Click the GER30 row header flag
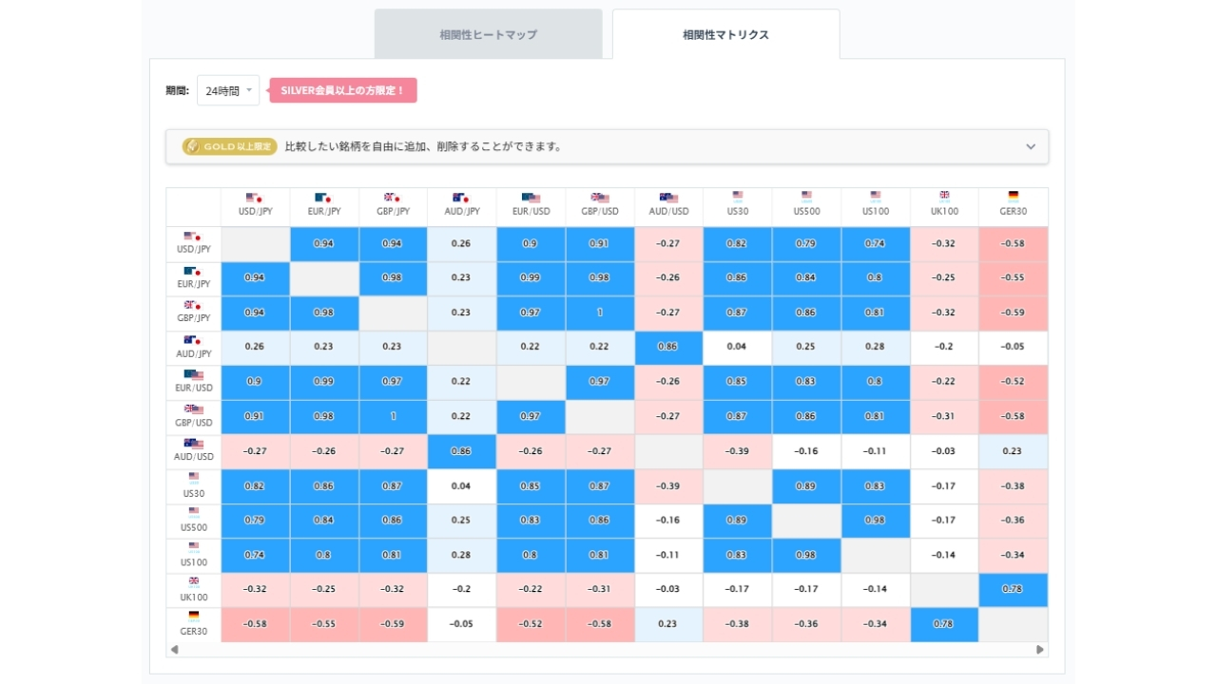Viewport: 1217px width, 684px height. point(194,616)
